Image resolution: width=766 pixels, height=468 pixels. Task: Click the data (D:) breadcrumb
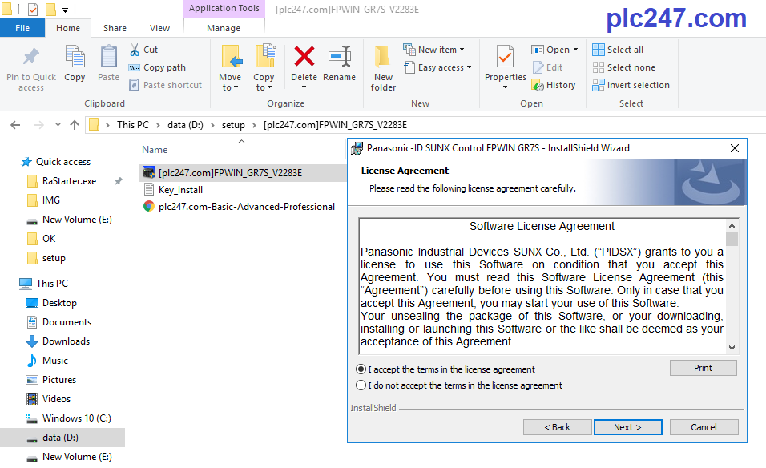(x=185, y=125)
